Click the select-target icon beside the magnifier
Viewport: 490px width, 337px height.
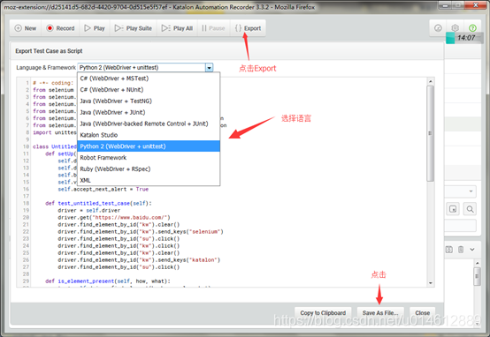point(453,209)
